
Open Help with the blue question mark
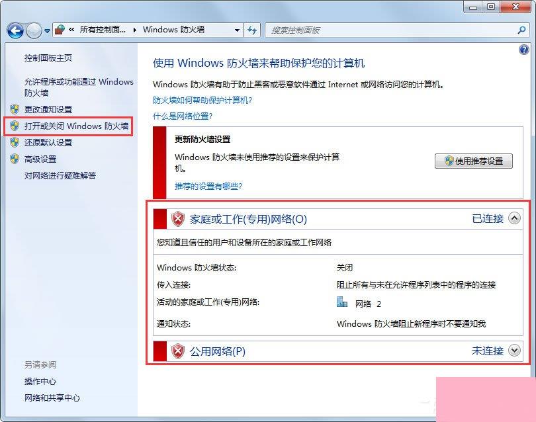(523, 50)
